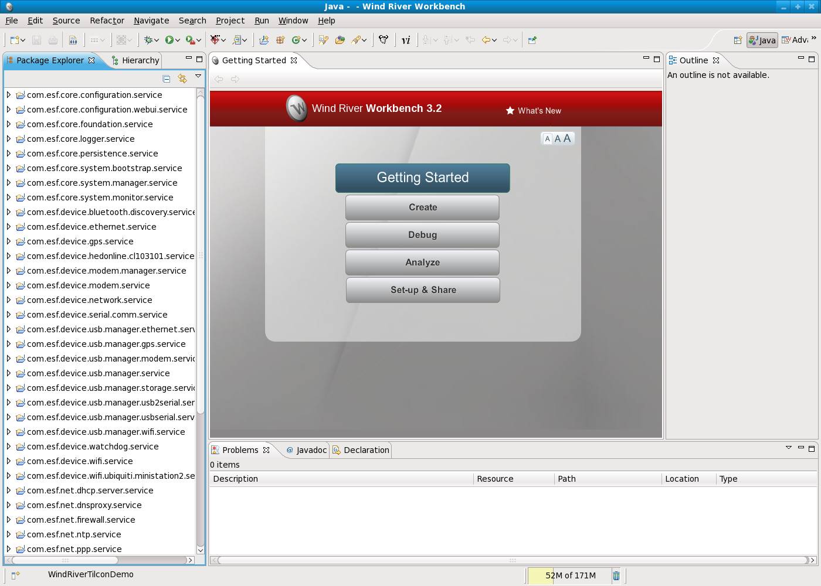Close the Getting Started tab
Image resolution: width=821 pixels, height=586 pixels.
coord(294,60)
